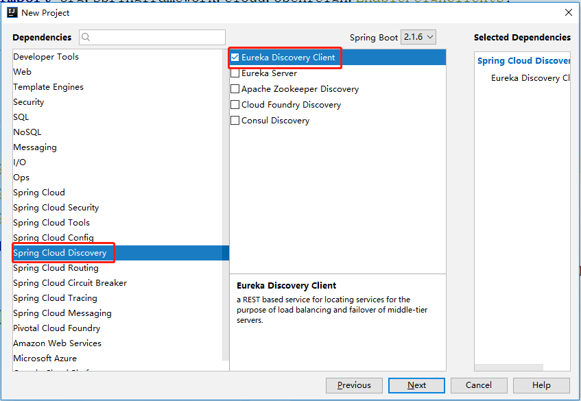Go to Previous wizard step
The height and width of the screenshot is (401, 581).
coord(354,385)
